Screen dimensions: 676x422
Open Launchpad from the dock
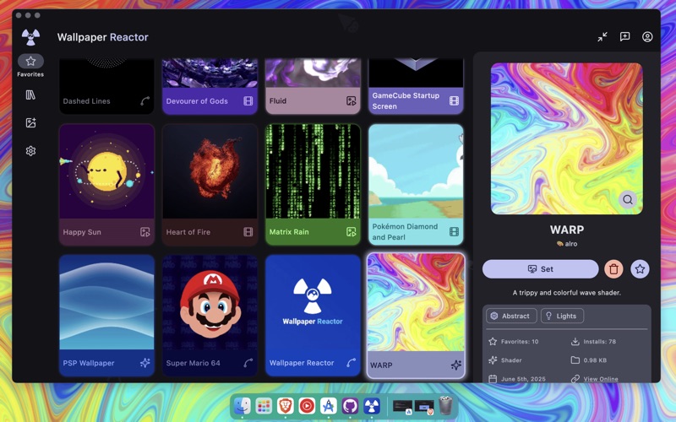tap(264, 406)
